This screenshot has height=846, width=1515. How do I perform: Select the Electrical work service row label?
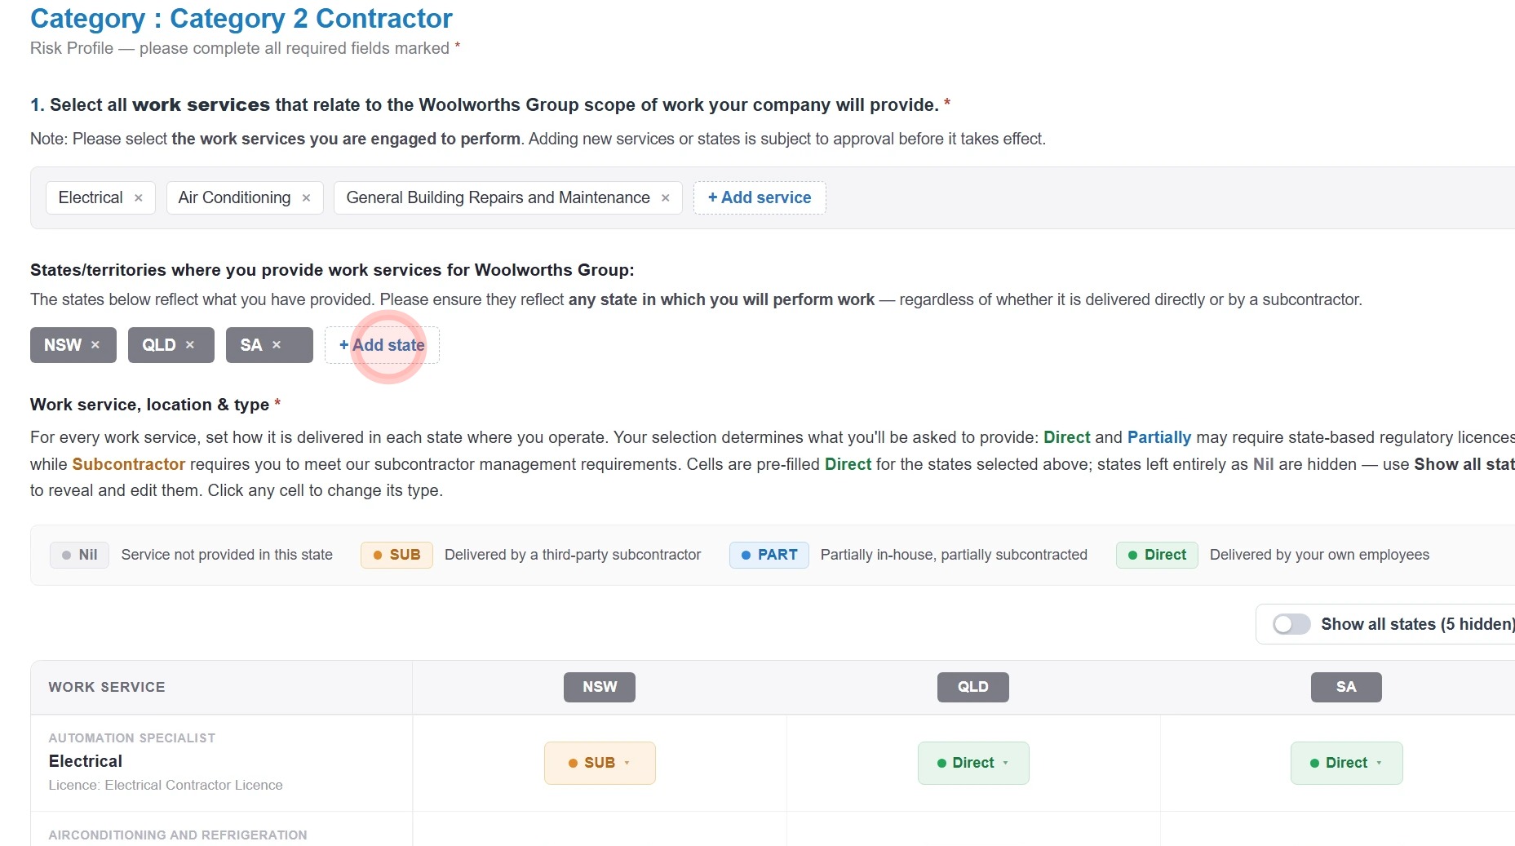coord(86,761)
